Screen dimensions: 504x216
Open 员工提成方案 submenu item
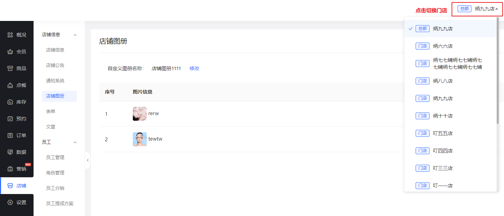[60, 203]
